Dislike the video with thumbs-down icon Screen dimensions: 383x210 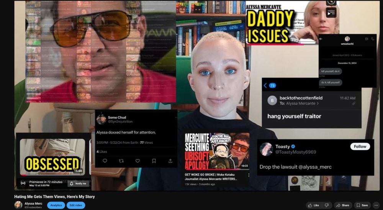[x=327, y=205]
